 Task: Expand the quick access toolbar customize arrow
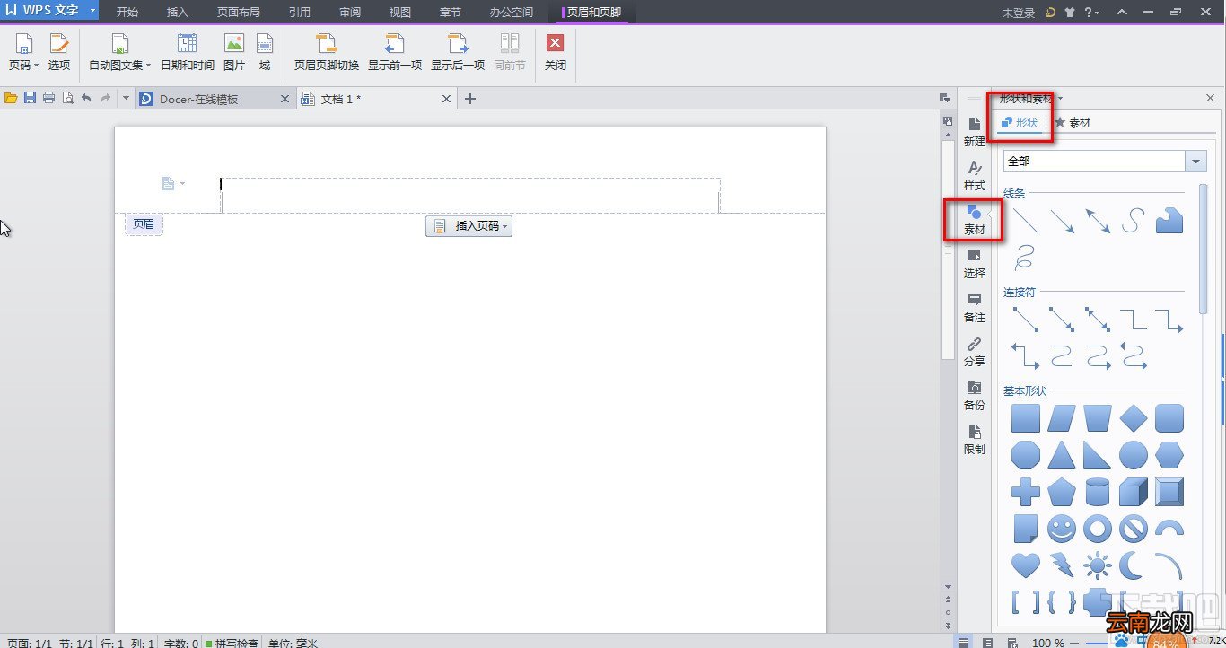coord(126,98)
